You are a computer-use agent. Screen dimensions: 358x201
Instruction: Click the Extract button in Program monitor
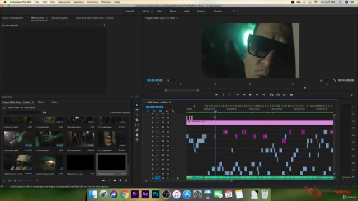click(278, 95)
